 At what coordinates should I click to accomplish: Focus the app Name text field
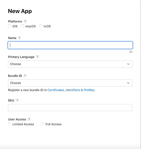tap(70, 45)
